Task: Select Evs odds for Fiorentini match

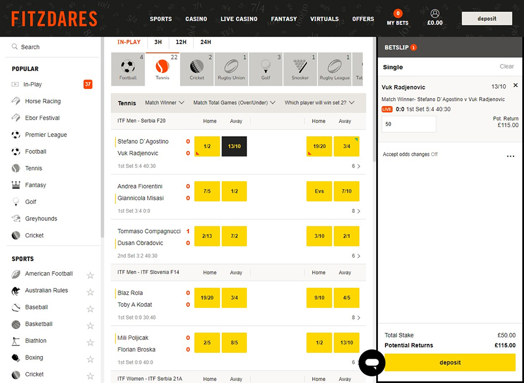Action: 319,191
